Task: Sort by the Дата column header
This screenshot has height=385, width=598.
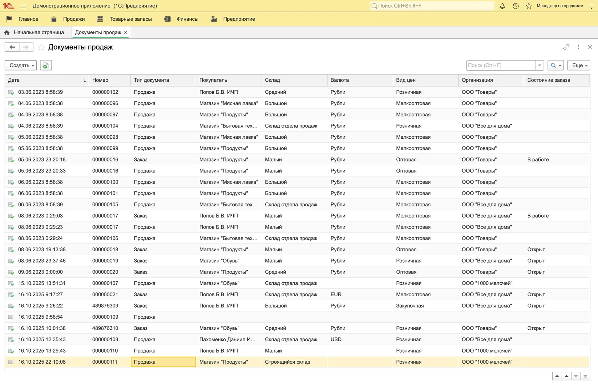Action: click(x=46, y=80)
